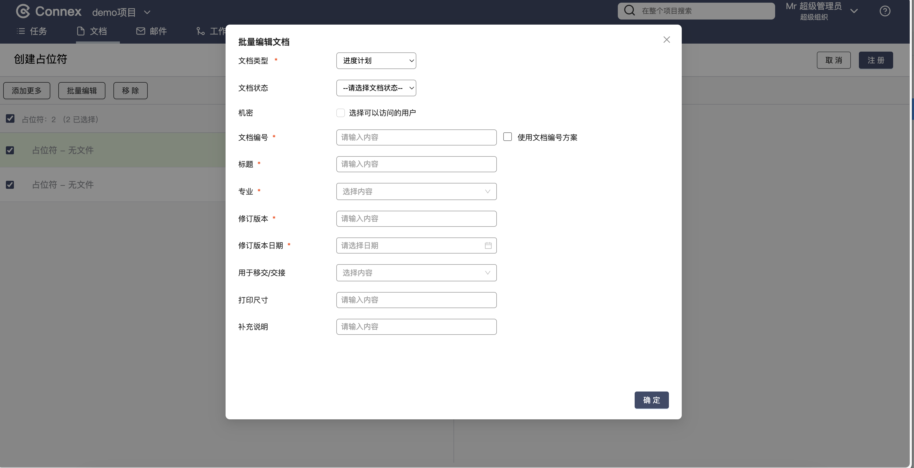
Task: Open the 专业 discipline select box
Action: click(x=416, y=191)
